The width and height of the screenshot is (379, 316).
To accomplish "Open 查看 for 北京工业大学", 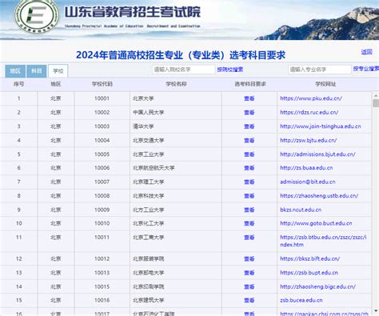I will coord(249,154).
